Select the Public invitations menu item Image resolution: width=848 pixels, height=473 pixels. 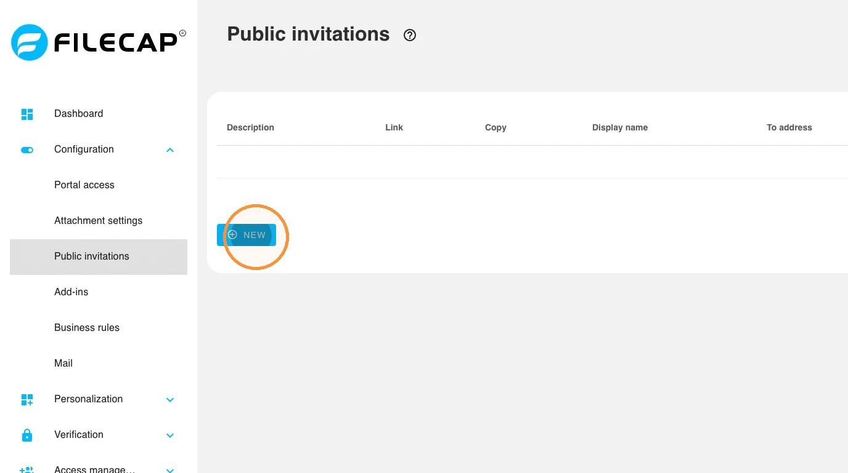tap(99, 256)
